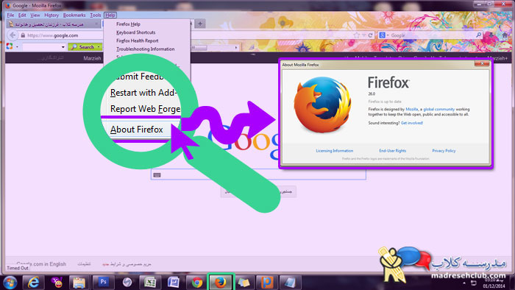This screenshot has height=290, width=515.
Task: Reload the page with the refresh icon
Action: (371, 35)
